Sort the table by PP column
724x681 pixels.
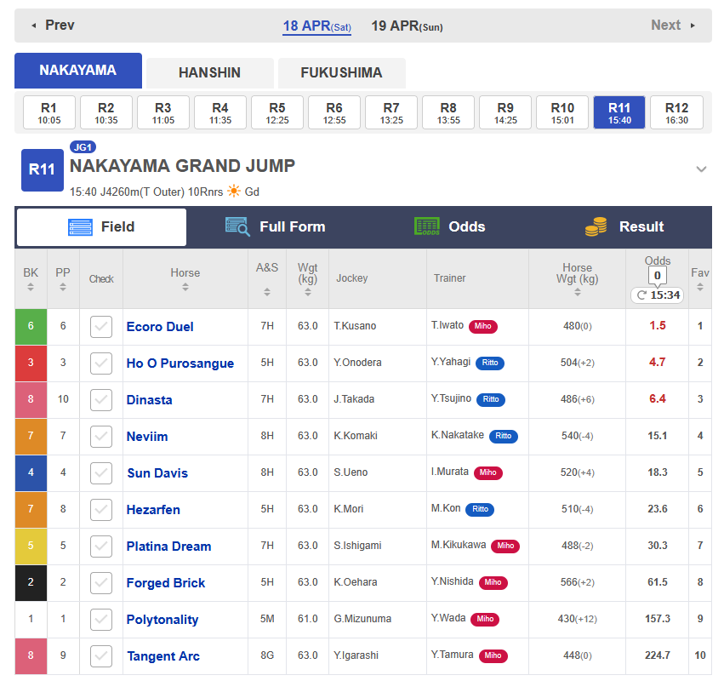point(63,287)
